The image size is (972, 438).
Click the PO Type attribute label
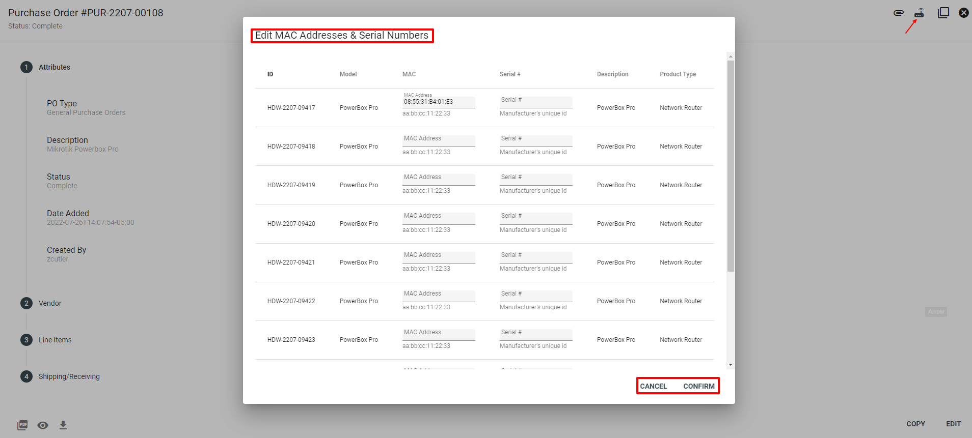62,103
